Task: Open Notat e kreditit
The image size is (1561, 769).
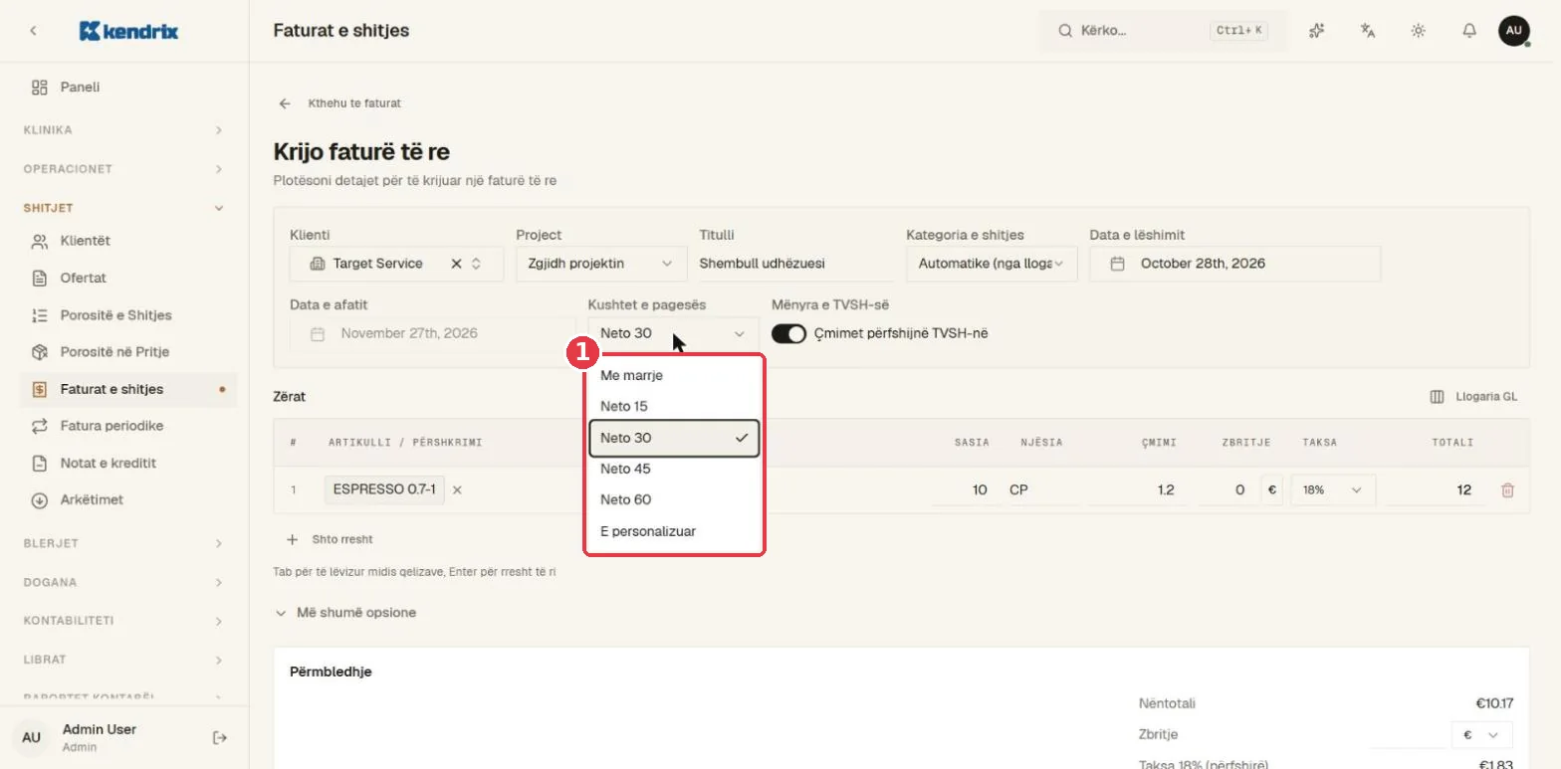Action: pos(128,463)
